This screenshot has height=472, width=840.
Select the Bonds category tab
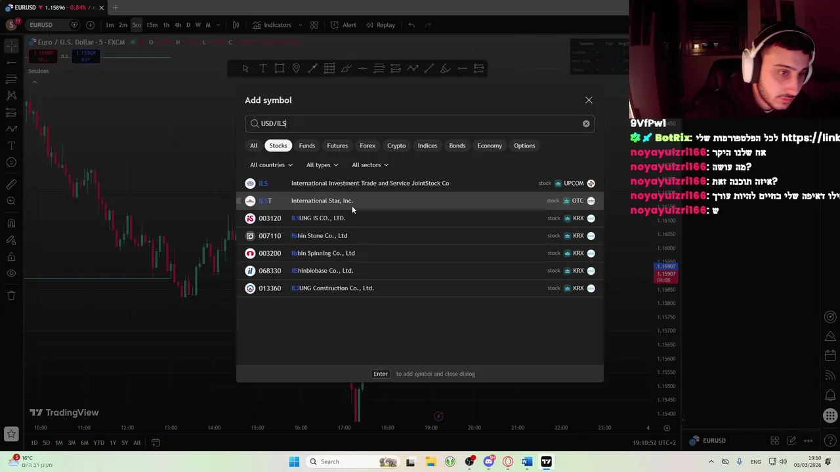click(x=457, y=146)
